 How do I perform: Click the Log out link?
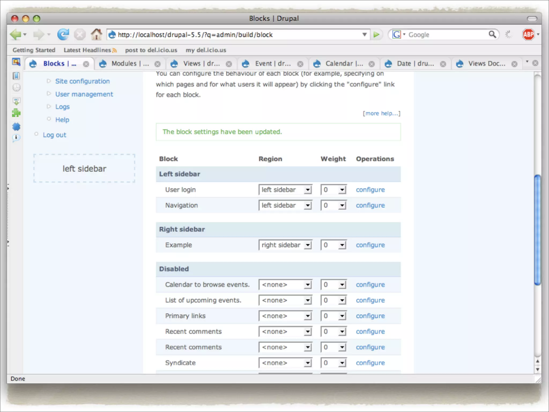pyautogui.click(x=54, y=135)
